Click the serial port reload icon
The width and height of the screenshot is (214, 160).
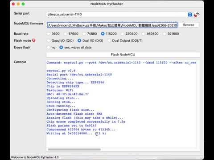click(197, 15)
